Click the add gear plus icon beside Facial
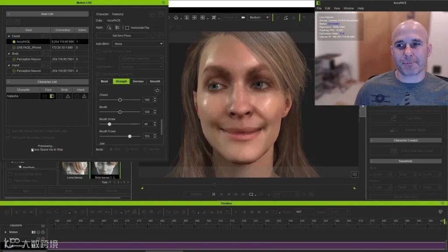 click(x=42, y=36)
